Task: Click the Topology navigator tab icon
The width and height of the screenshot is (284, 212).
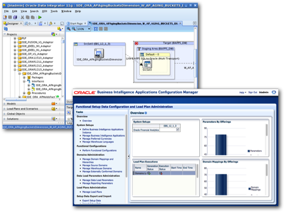Action: pos(41,23)
